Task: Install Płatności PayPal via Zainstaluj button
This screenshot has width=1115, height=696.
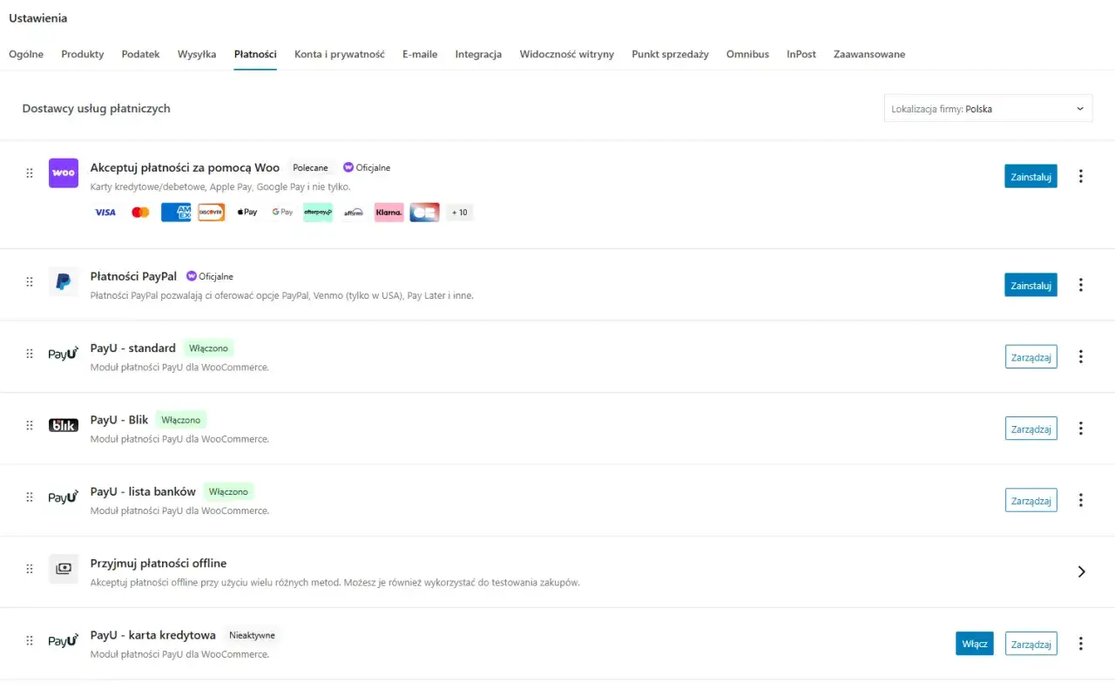Action: (x=1031, y=285)
